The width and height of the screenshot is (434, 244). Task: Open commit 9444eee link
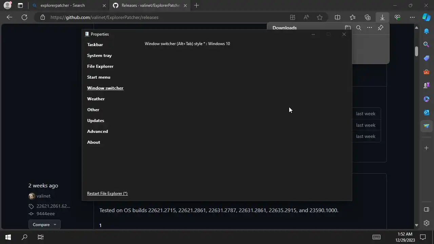pyautogui.click(x=45, y=213)
